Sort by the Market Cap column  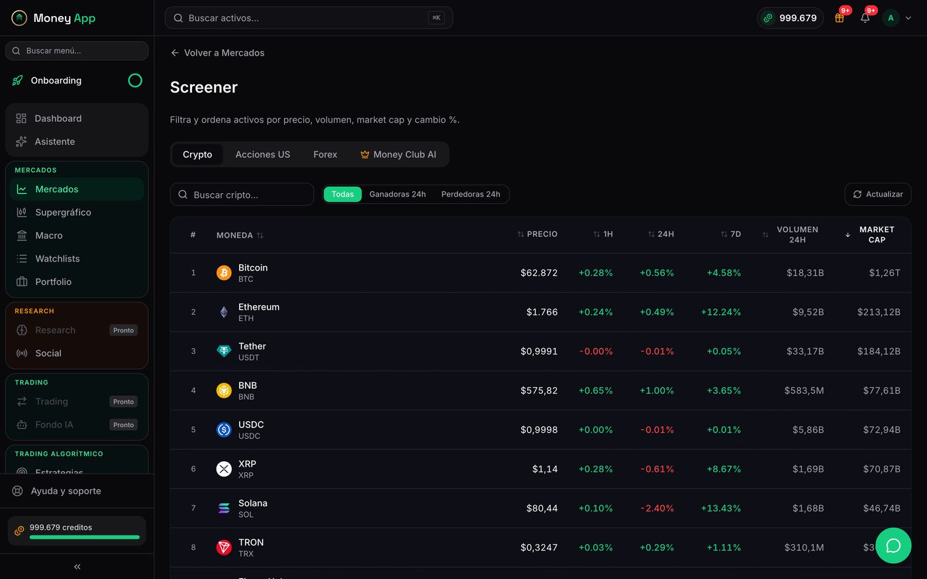872,234
